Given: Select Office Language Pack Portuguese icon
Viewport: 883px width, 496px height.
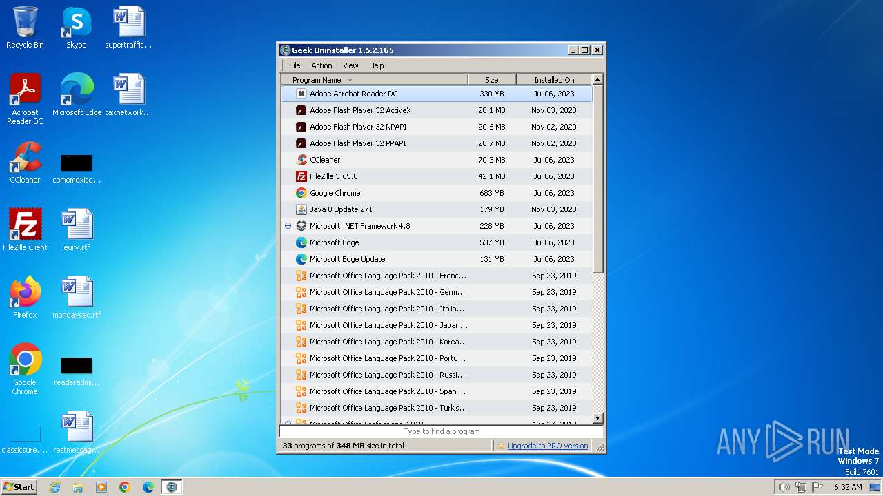Looking at the screenshot, I should pos(301,358).
